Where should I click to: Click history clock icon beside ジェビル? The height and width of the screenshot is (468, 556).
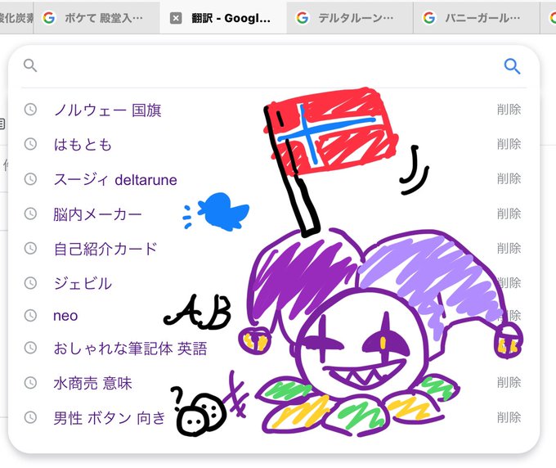click(x=30, y=282)
